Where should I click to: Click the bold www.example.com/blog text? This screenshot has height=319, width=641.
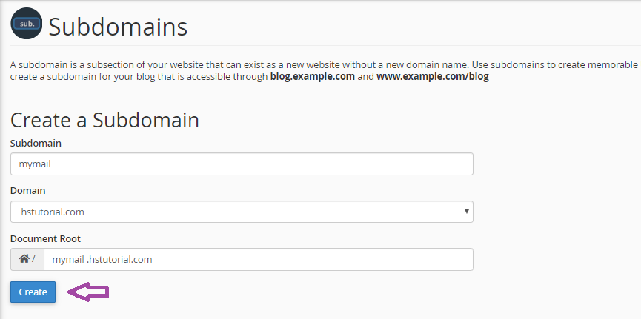tap(432, 76)
